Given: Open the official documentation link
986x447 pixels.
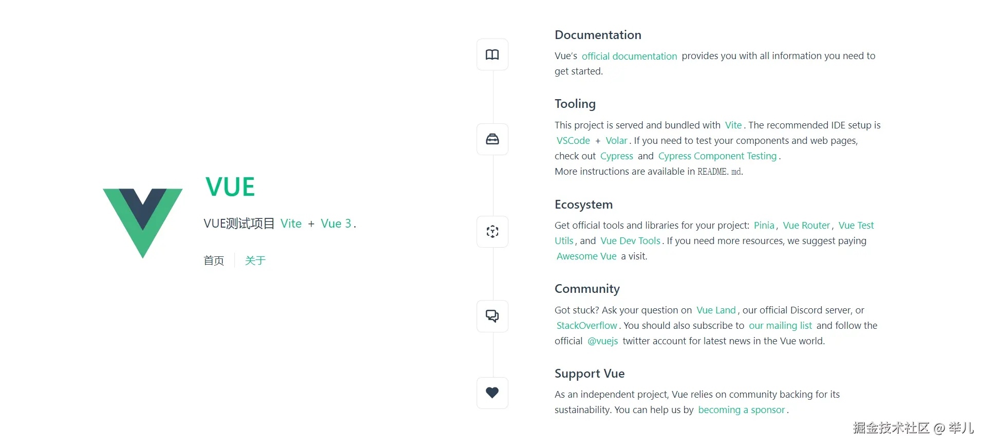Looking at the screenshot, I should tap(629, 56).
